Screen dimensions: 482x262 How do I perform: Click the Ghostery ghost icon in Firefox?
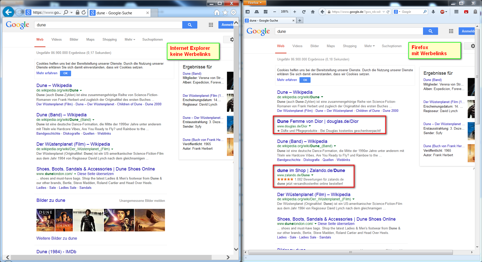[x=475, y=12]
